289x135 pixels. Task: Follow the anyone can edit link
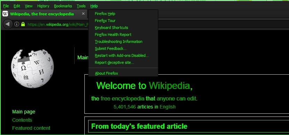pyautogui.click(x=176, y=99)
